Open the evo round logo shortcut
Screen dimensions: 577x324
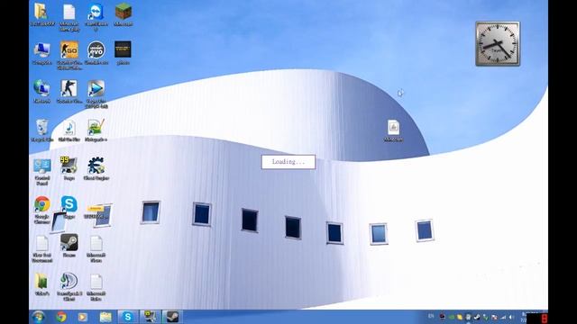click(x=96, y=53)
